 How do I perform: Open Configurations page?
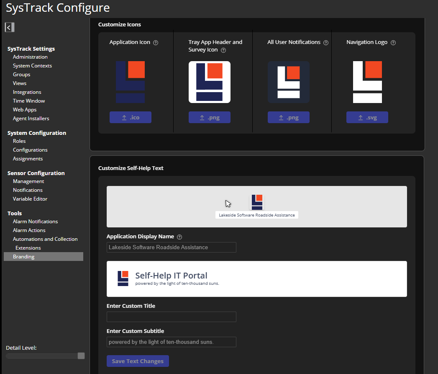click(30, 150)
